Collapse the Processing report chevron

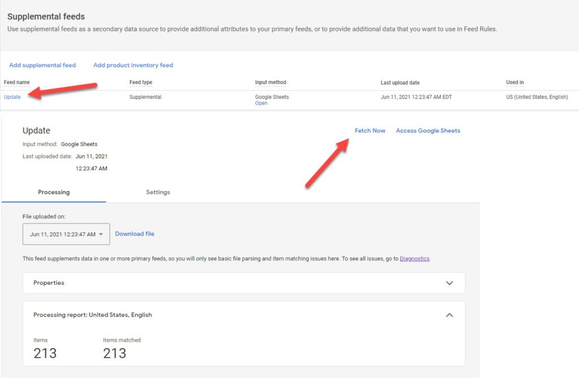450,315
